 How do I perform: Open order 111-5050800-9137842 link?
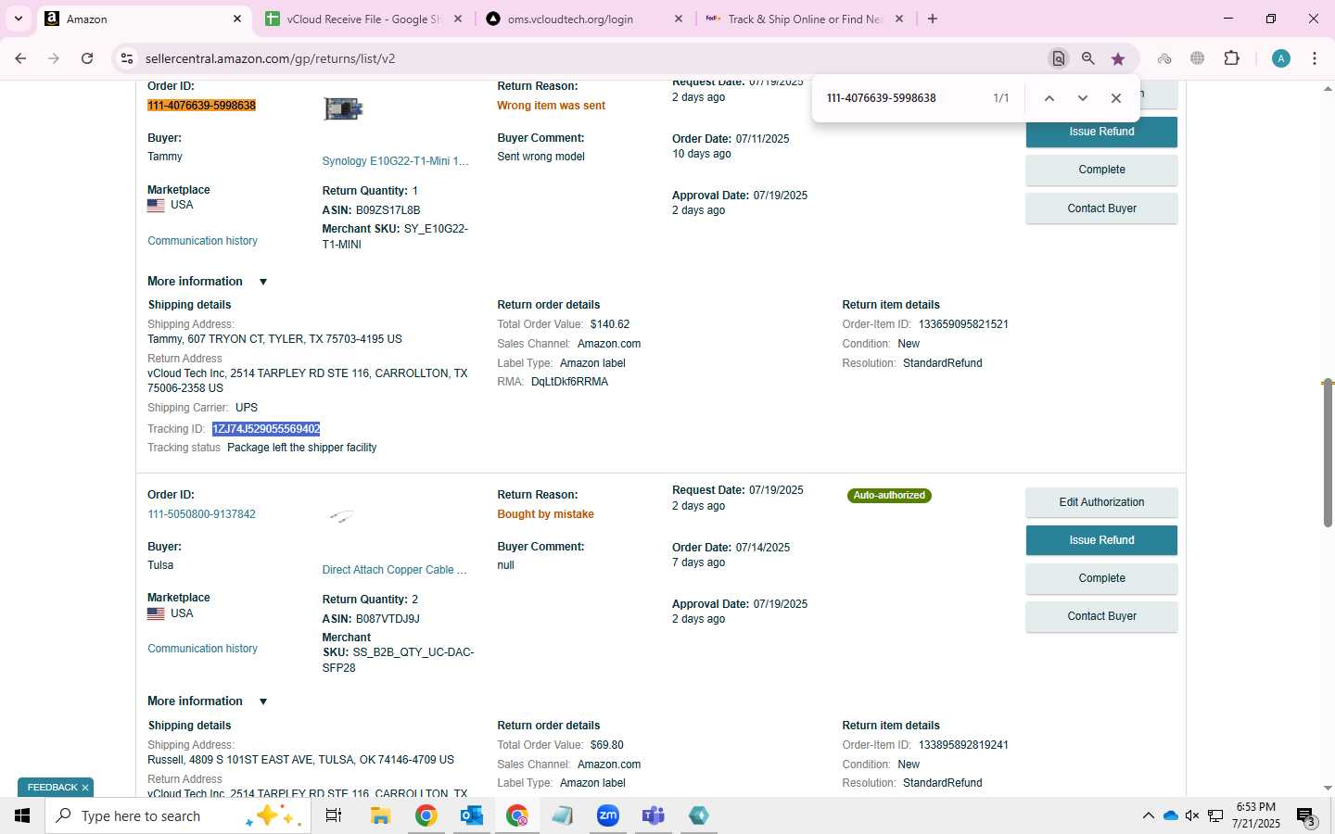pyautogui.click(x=201, y=514)
